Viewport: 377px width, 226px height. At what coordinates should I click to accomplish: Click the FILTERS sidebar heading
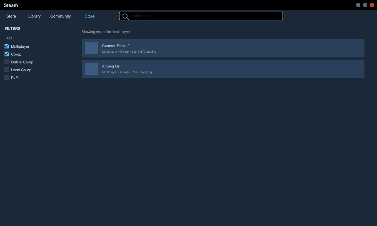(x=13, y=29)
